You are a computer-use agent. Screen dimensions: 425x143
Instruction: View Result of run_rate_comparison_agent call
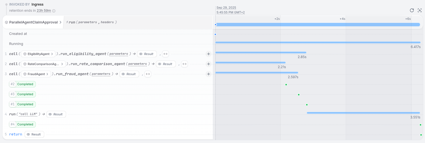166,64
